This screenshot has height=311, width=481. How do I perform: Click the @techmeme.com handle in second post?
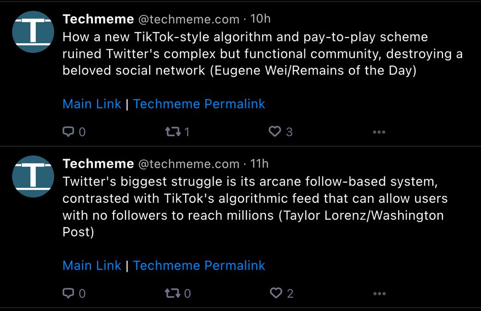coord(189,164)
